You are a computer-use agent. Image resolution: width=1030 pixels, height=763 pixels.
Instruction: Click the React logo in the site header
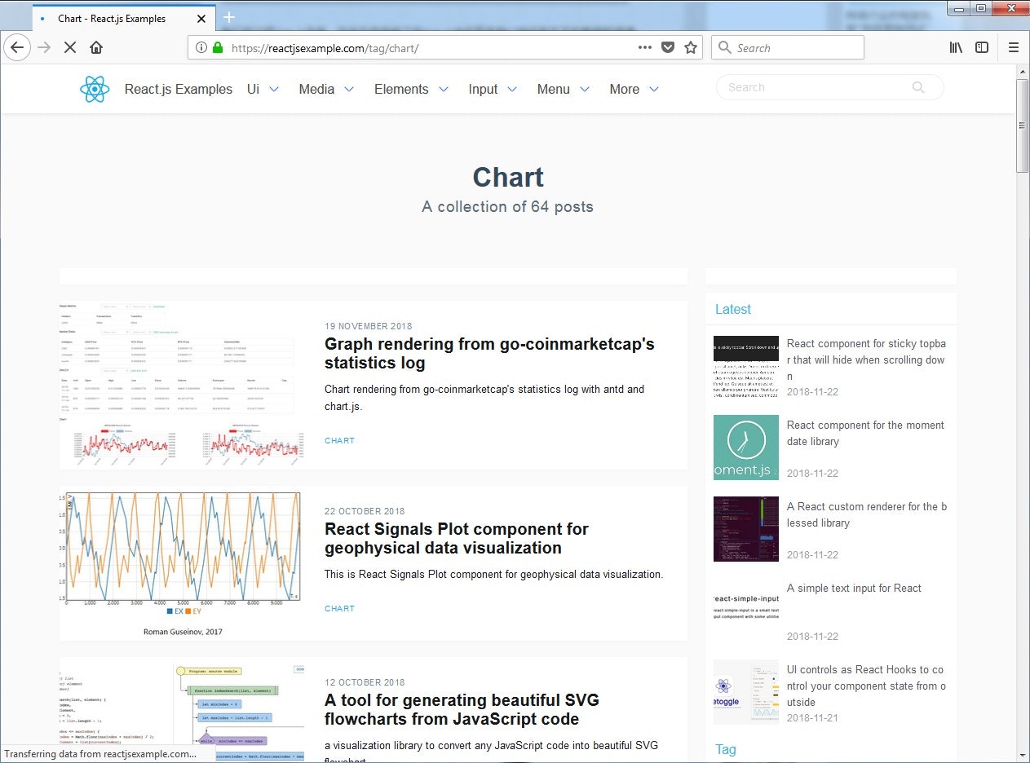pos(95,89)
